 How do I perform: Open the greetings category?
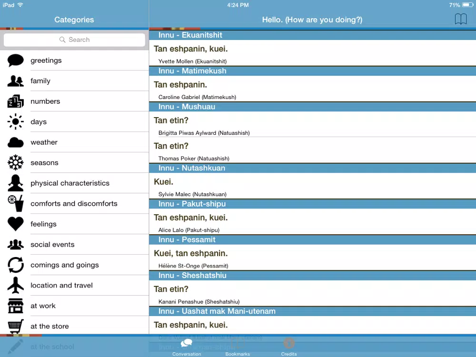[74, 60]
